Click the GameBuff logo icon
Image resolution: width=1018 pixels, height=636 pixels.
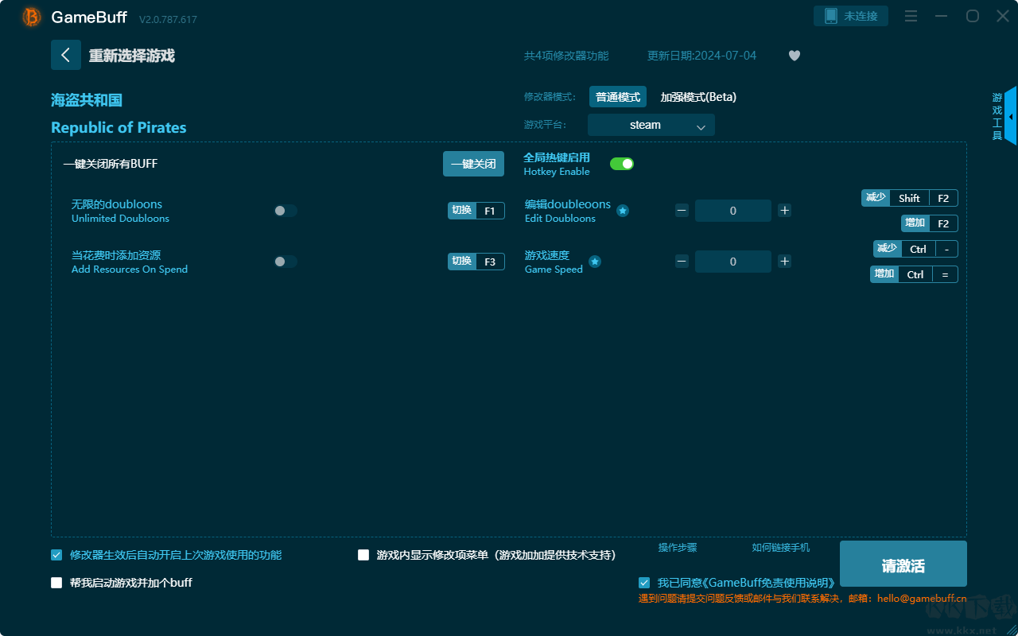[32, 17]
